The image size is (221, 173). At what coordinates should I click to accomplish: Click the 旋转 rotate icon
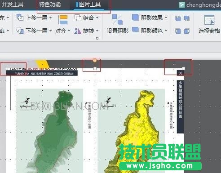tap(78, 31)
